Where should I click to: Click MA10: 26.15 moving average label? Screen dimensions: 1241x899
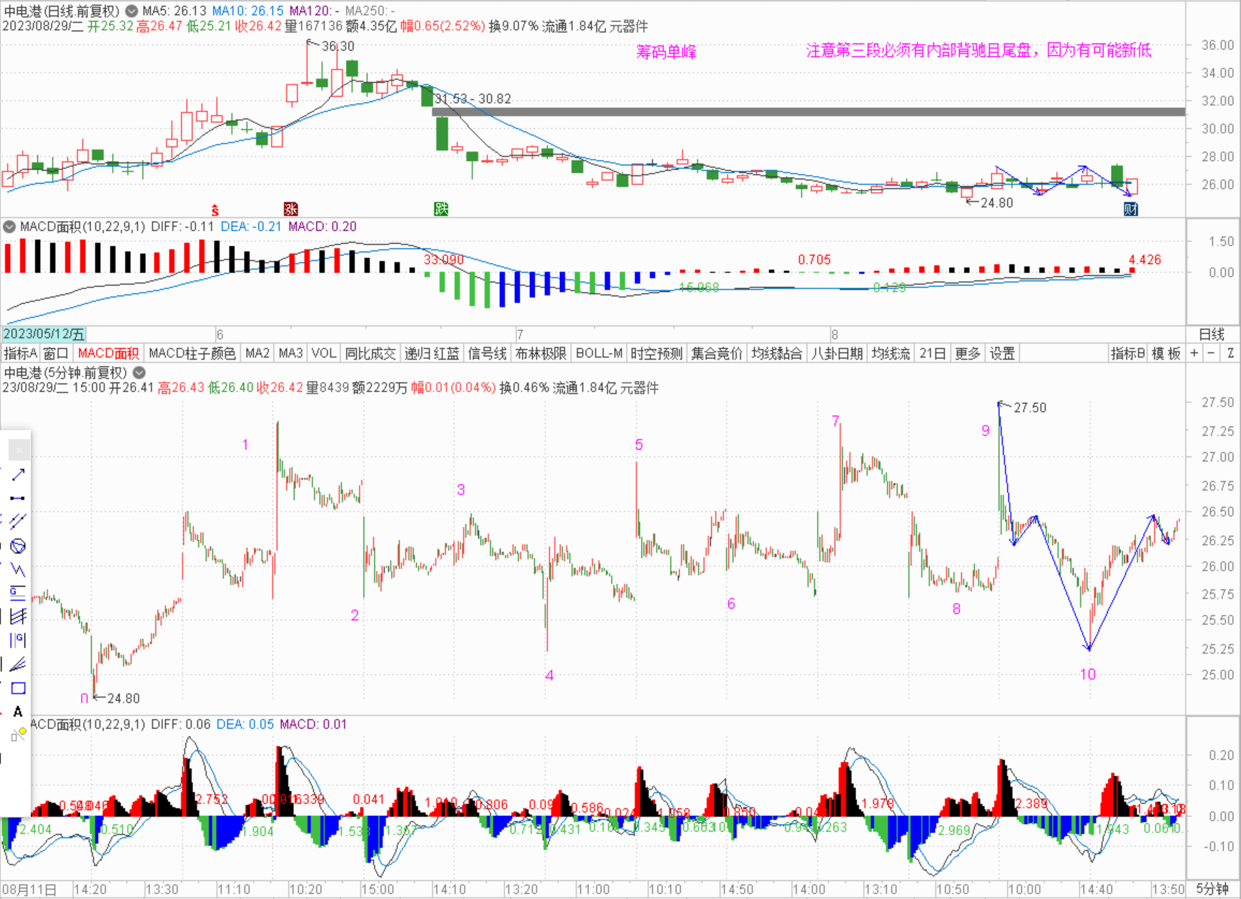pos(247,11)
